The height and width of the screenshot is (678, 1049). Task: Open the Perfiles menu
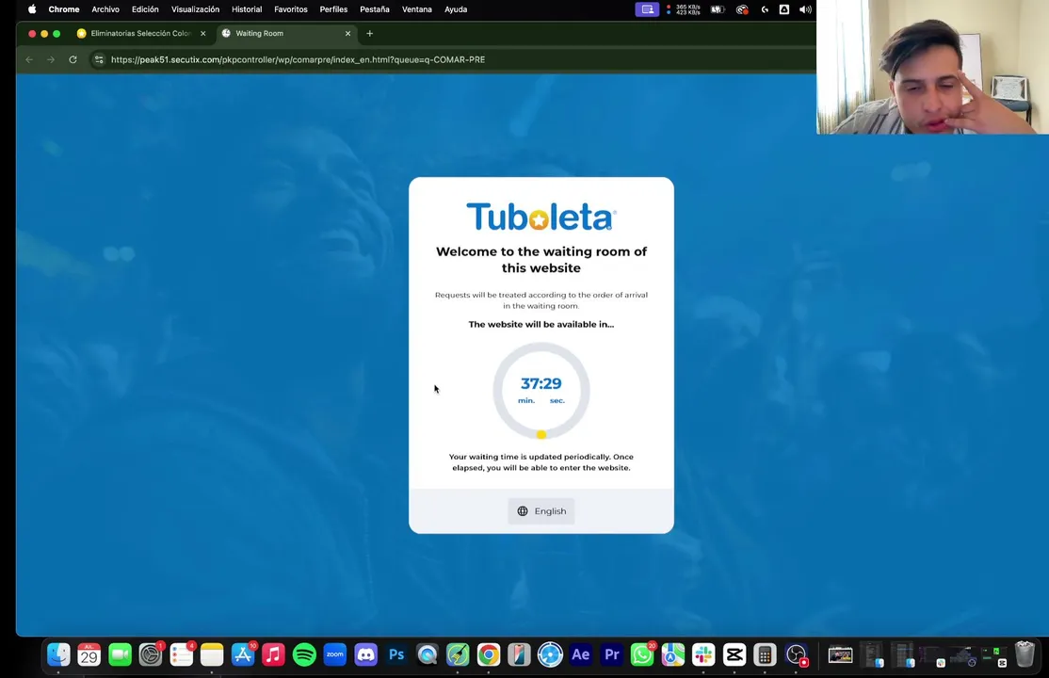coord(334,9)
